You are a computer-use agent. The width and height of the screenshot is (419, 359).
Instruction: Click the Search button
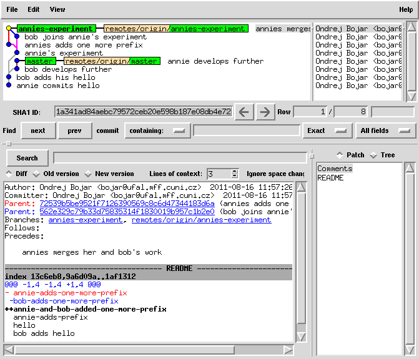point(27,158)
